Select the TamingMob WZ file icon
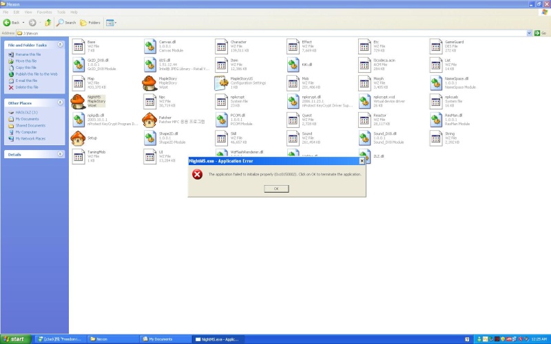The height and width of the screenshot is (344, 551). 78,156
